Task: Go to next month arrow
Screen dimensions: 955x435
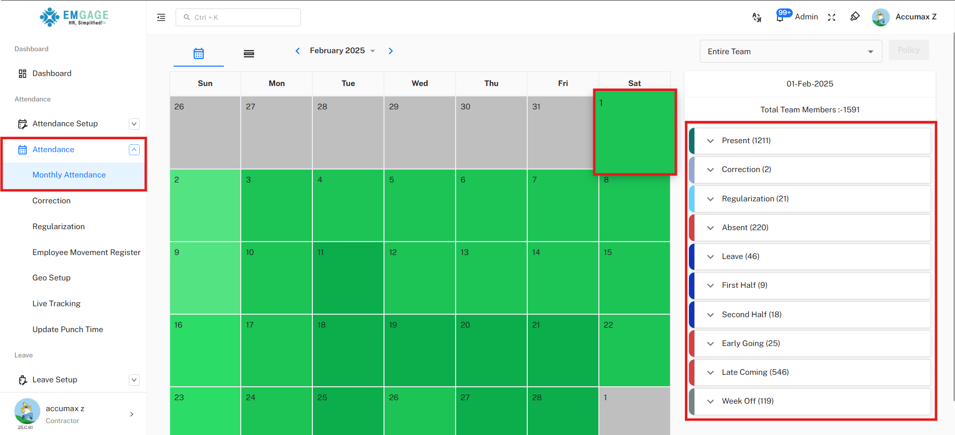Action: (x=391, y=51)
